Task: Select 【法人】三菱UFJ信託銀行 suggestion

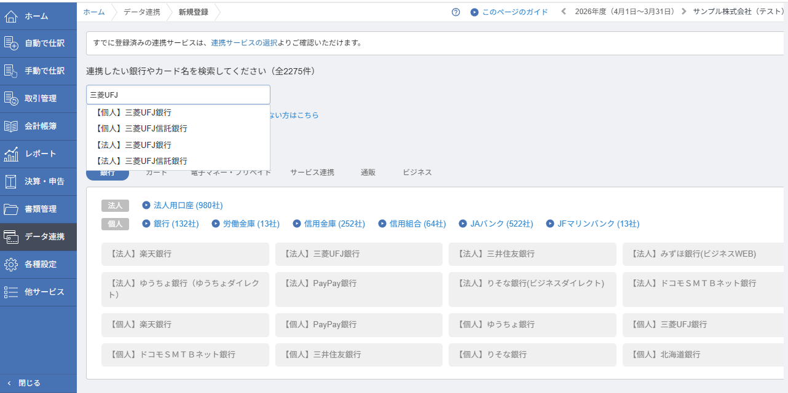Action: pos(178,161)
